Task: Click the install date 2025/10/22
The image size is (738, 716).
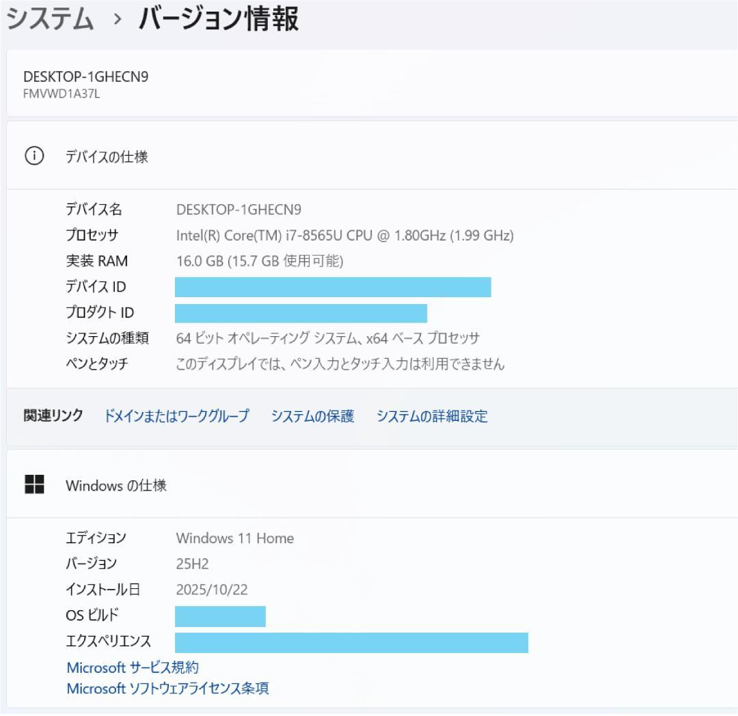Action: [212, 590]
